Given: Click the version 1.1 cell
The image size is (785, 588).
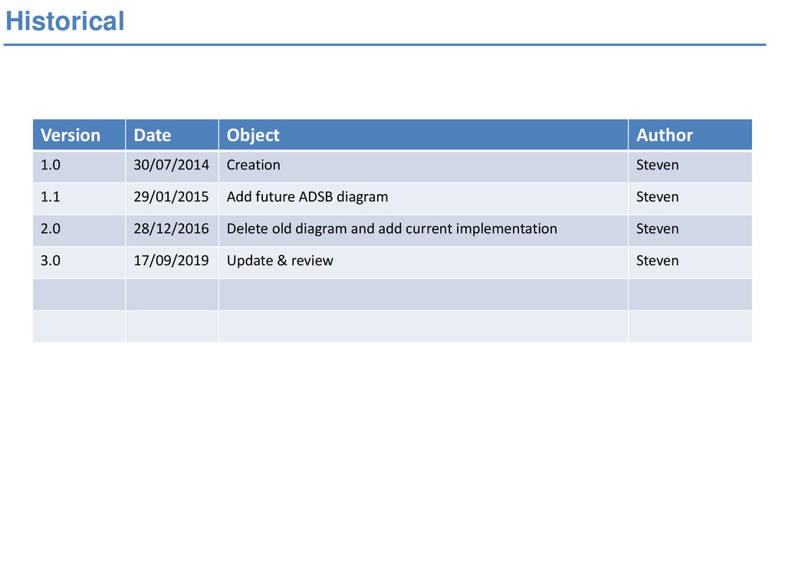Looking at the screenshot, I should [x=51, y=197].
